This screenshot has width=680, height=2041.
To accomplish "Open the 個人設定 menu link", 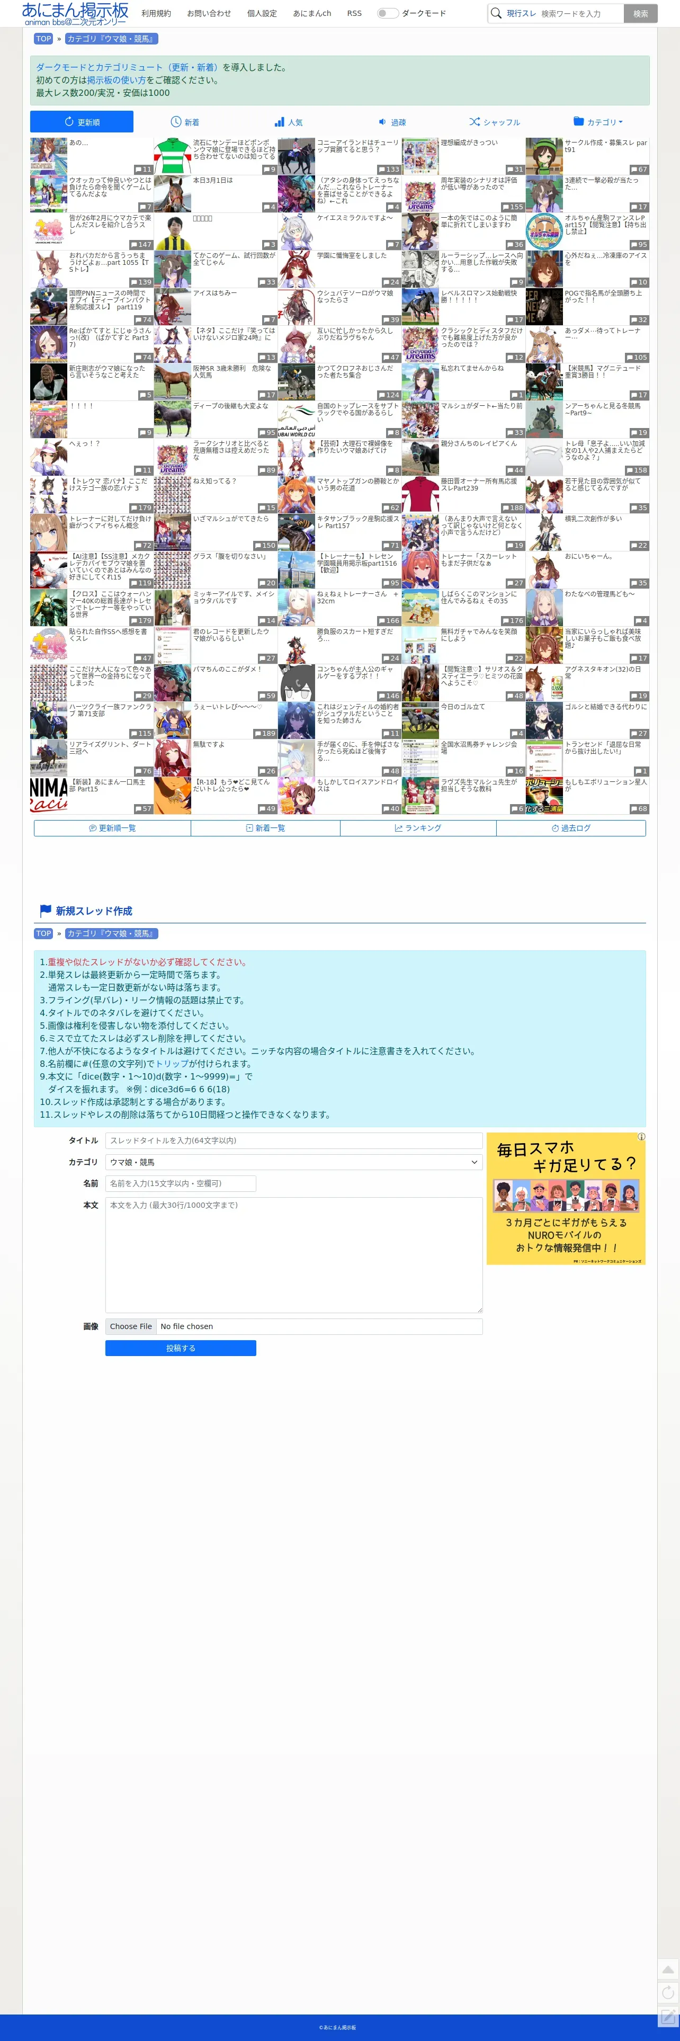I will [x=262, y=13].
